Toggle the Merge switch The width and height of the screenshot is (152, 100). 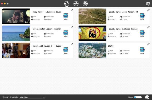[x=138, y=97]
